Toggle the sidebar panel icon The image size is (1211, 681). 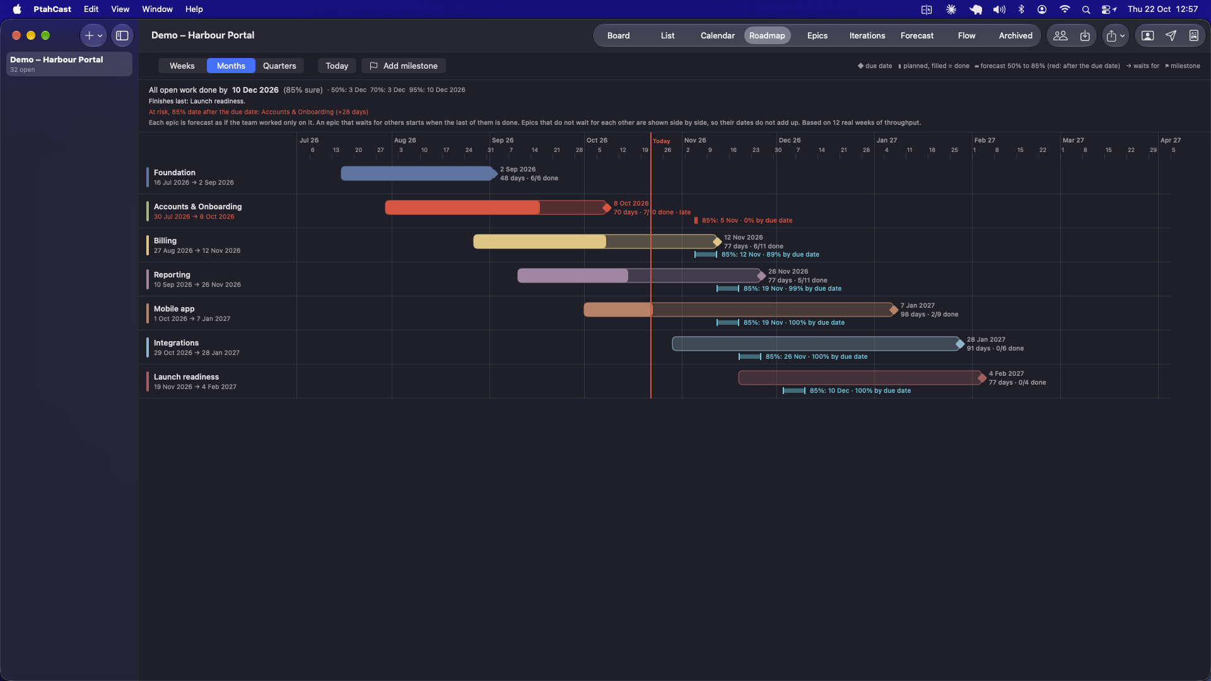(x=122, y=36)
